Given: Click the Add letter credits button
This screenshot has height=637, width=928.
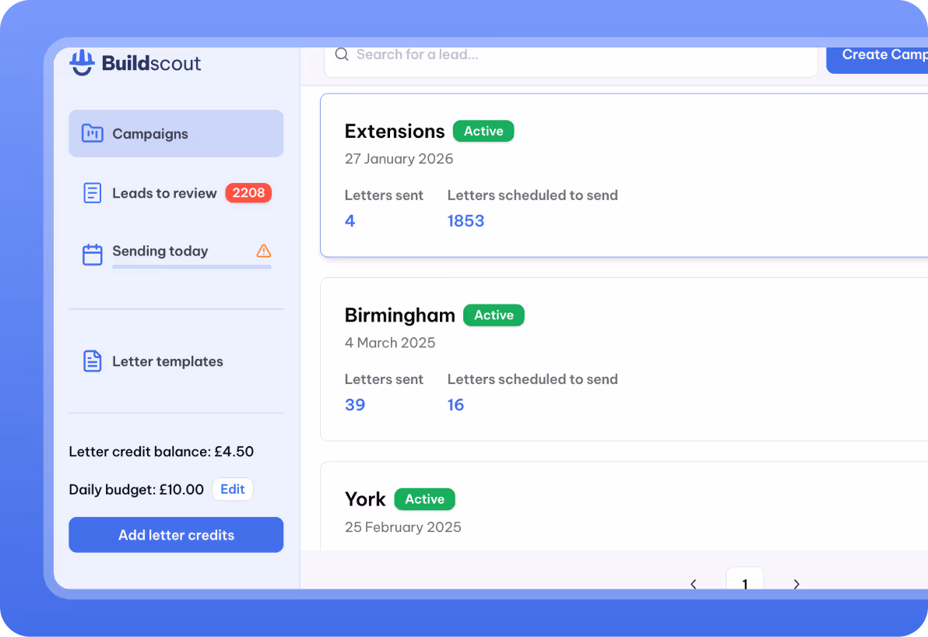Looking at the screenshot, I should point(176,535).
